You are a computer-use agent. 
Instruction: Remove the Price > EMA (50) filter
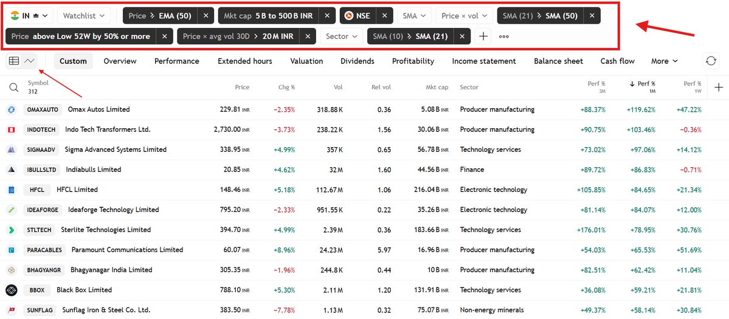[x=206, y=16]
